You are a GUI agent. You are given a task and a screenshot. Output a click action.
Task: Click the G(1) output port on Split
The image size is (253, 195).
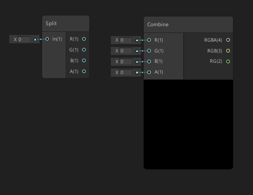click(84, 50)
